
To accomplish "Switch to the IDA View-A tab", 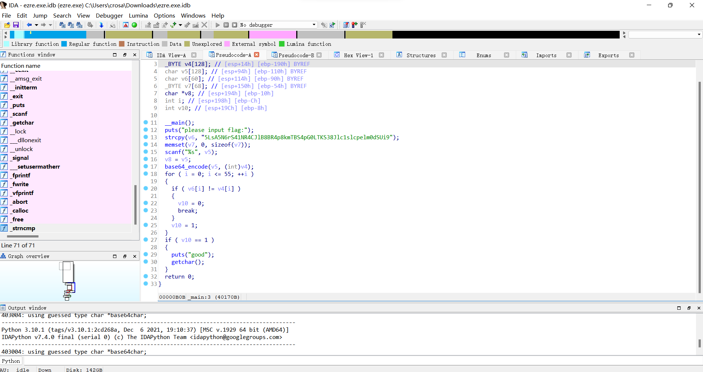I will tap(171, 55).
